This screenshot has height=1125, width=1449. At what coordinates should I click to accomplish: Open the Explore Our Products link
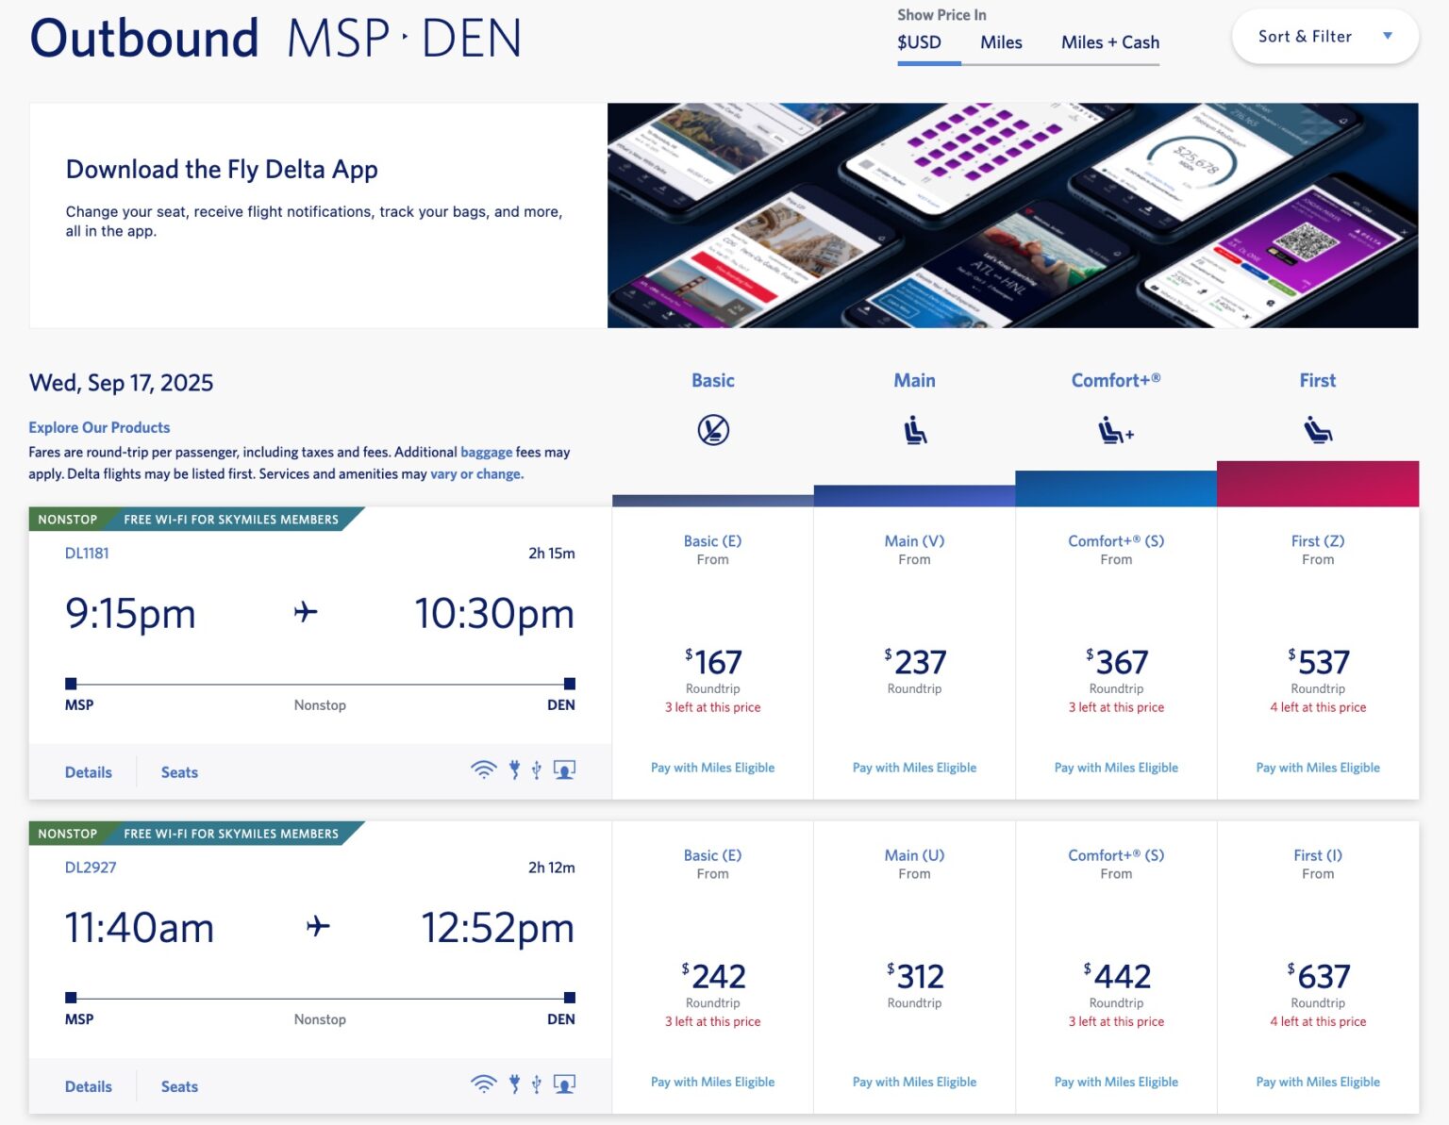tap(98, 427)
